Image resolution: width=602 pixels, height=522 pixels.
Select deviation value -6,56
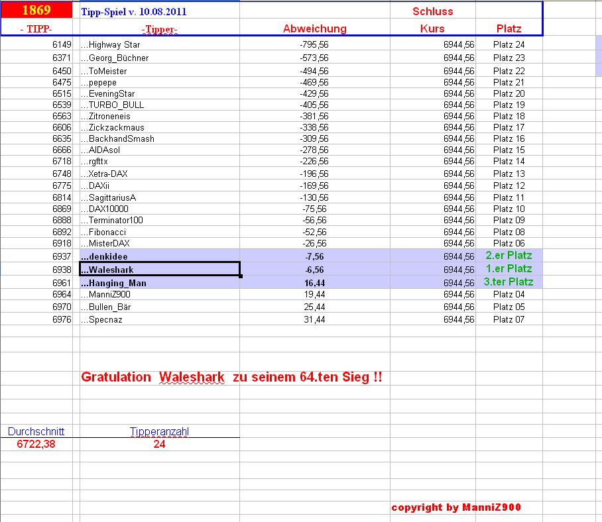tap(314, 270)
